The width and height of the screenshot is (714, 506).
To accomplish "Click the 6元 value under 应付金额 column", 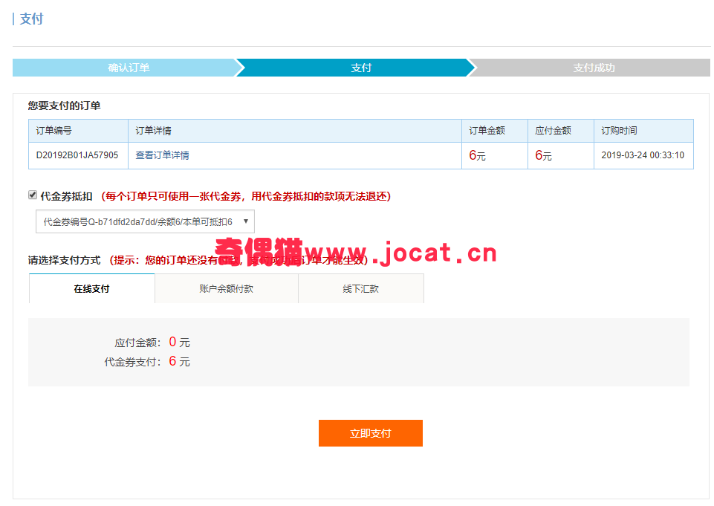I will tap(543, 155).
